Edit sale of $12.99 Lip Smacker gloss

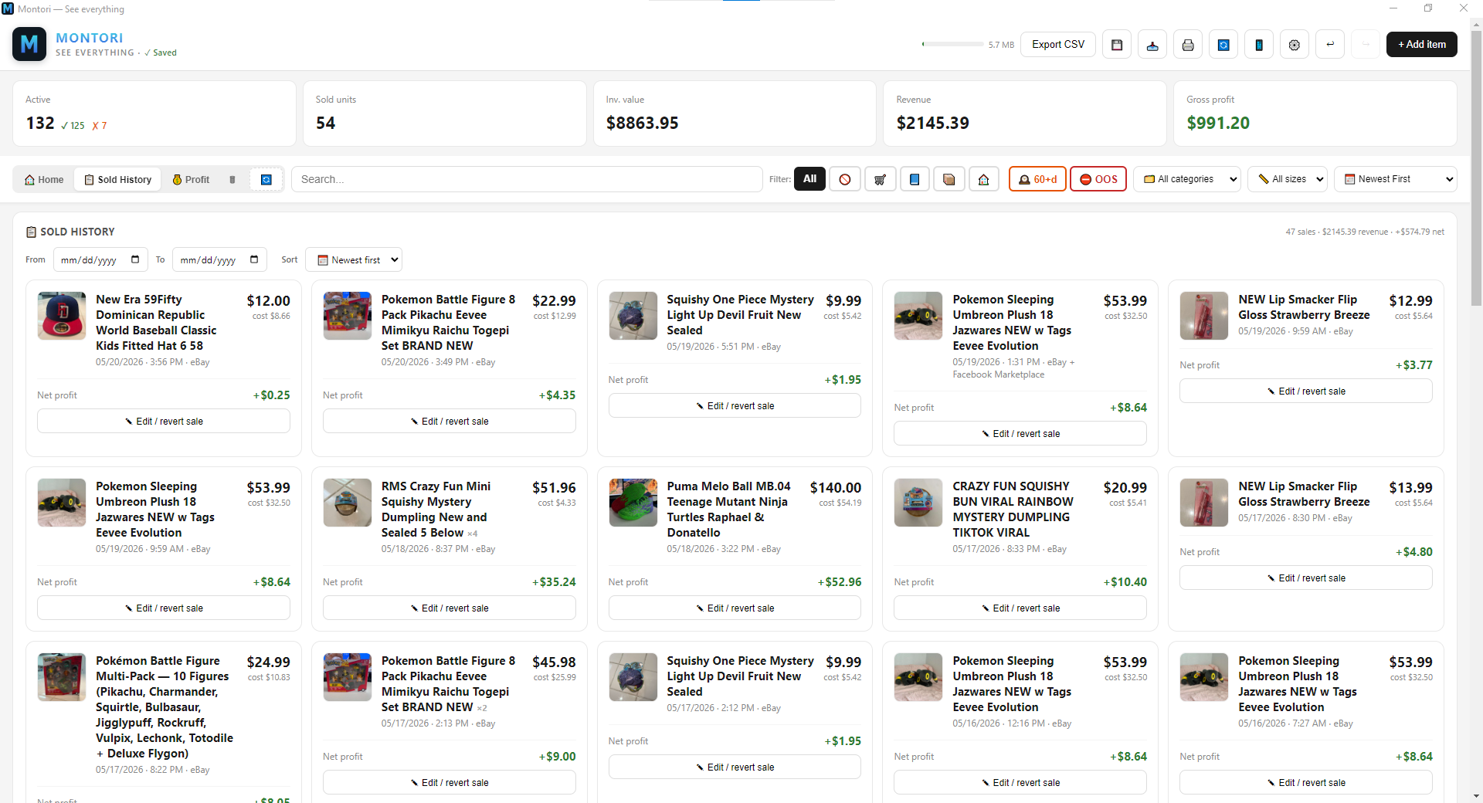pos(1306,391)
